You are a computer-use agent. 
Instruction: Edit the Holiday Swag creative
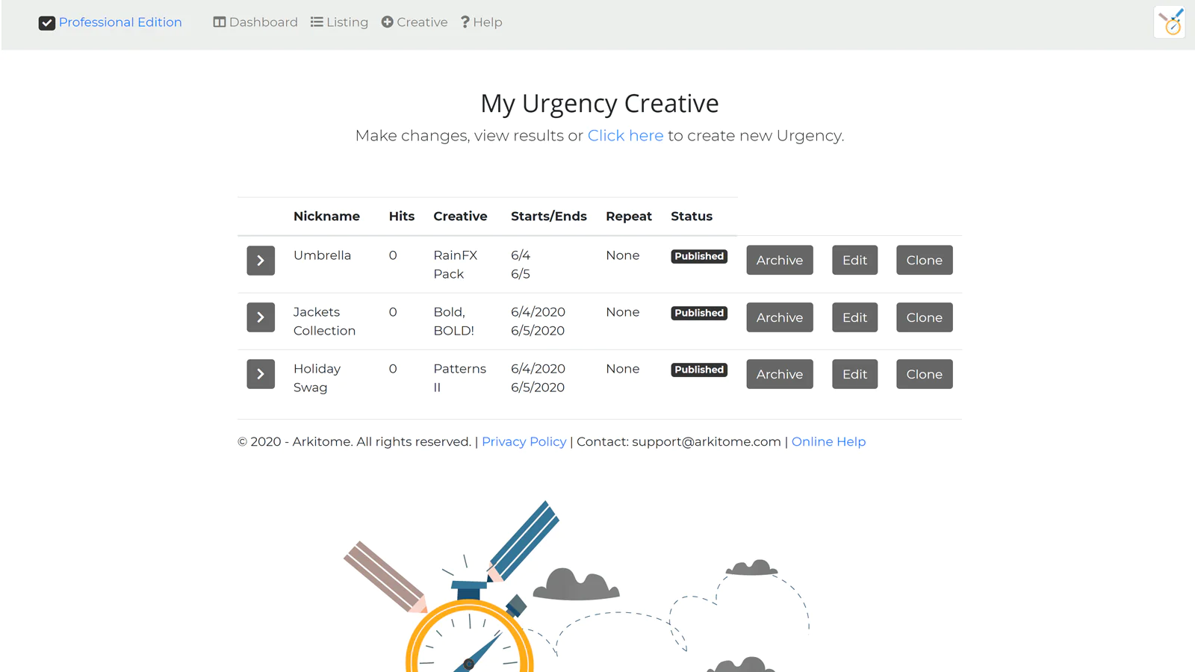tap(855, 374)
